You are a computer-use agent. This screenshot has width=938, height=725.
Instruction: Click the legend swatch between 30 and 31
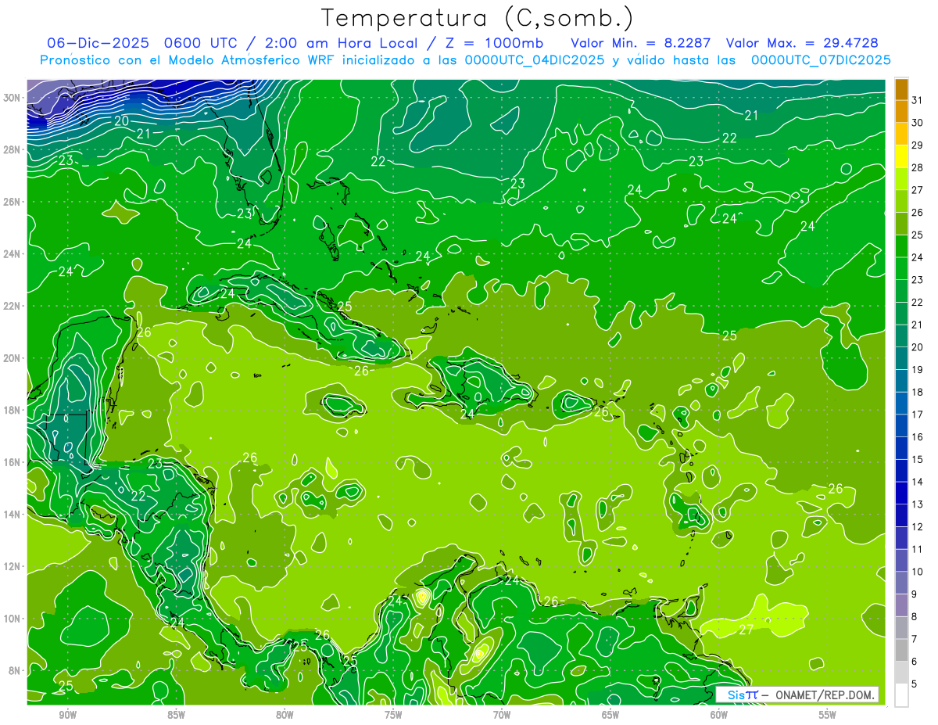click(901, 110)
